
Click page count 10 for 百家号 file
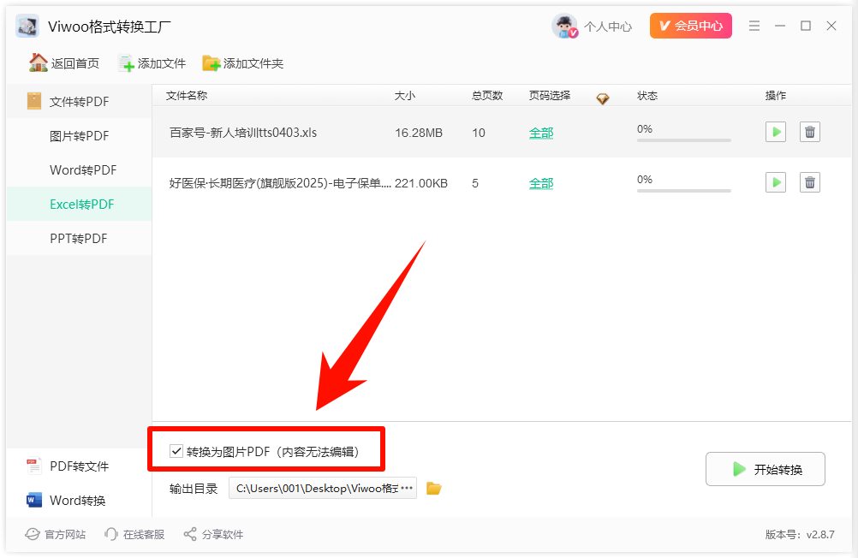click(x=479, y=133)
